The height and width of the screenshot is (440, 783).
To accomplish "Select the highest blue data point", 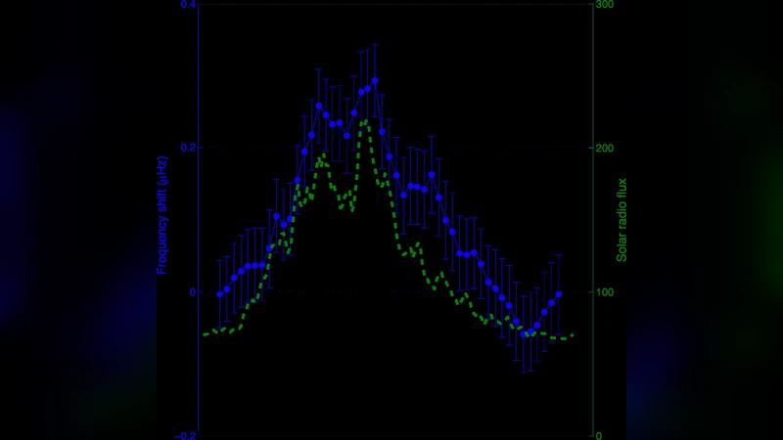I will [375, 81].
